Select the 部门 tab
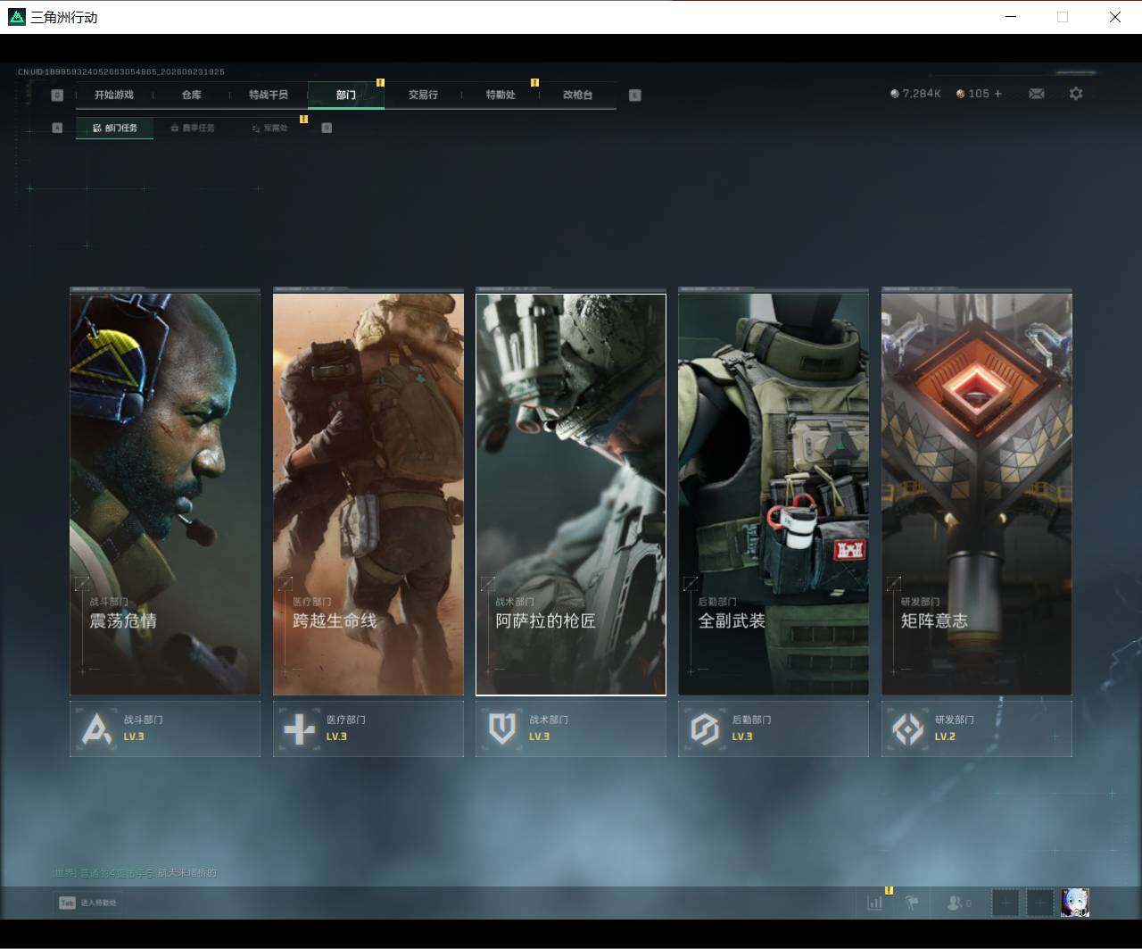 346,95
